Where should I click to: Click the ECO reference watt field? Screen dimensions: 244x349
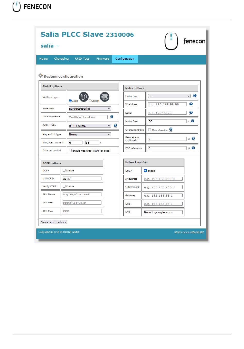coord(167,148)
